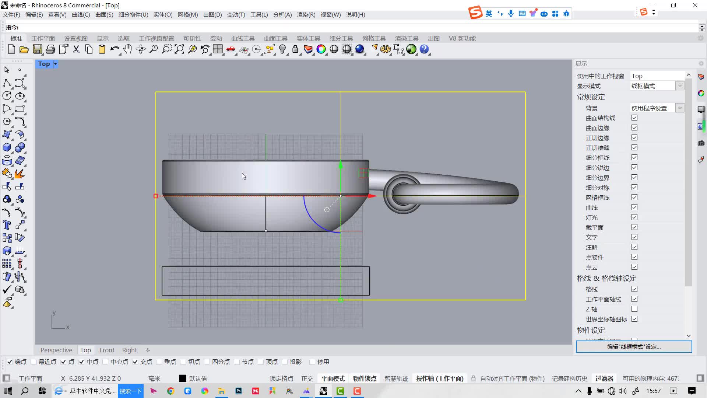Click the New file icon
Viewport: 707px width, 398px height.
coord(11,49)
